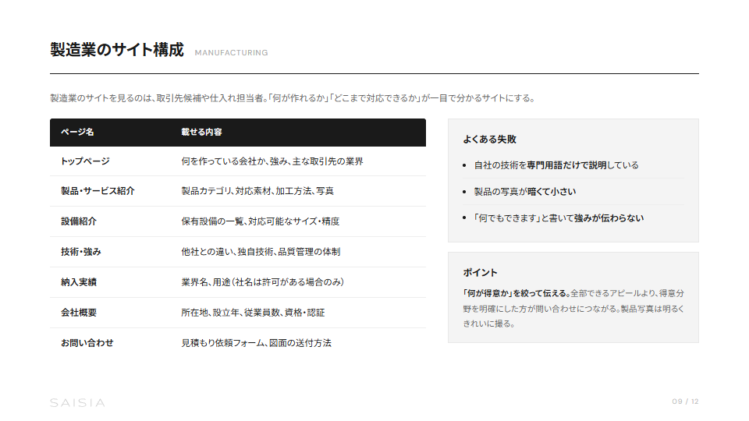Click the page number 09 / 12

click(685, 402)
